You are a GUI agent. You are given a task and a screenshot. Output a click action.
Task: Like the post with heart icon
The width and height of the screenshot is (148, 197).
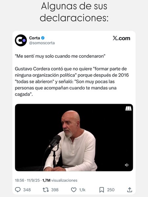(x=74, y=190)
